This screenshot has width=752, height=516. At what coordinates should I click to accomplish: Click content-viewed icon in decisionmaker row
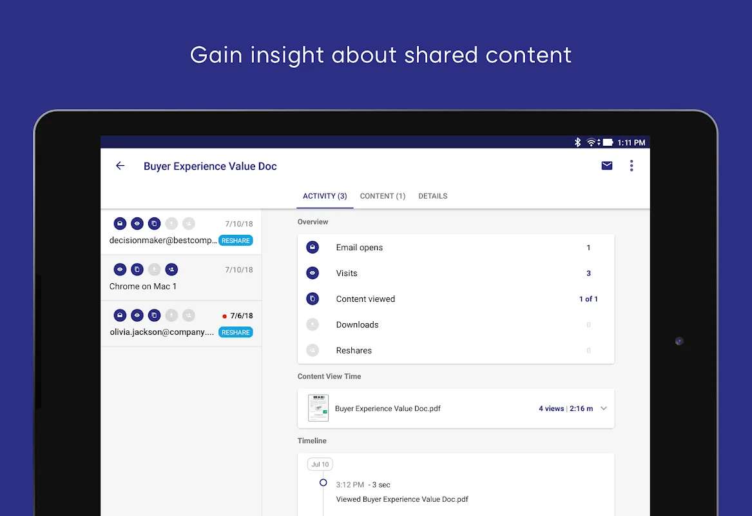pos(154,223)
